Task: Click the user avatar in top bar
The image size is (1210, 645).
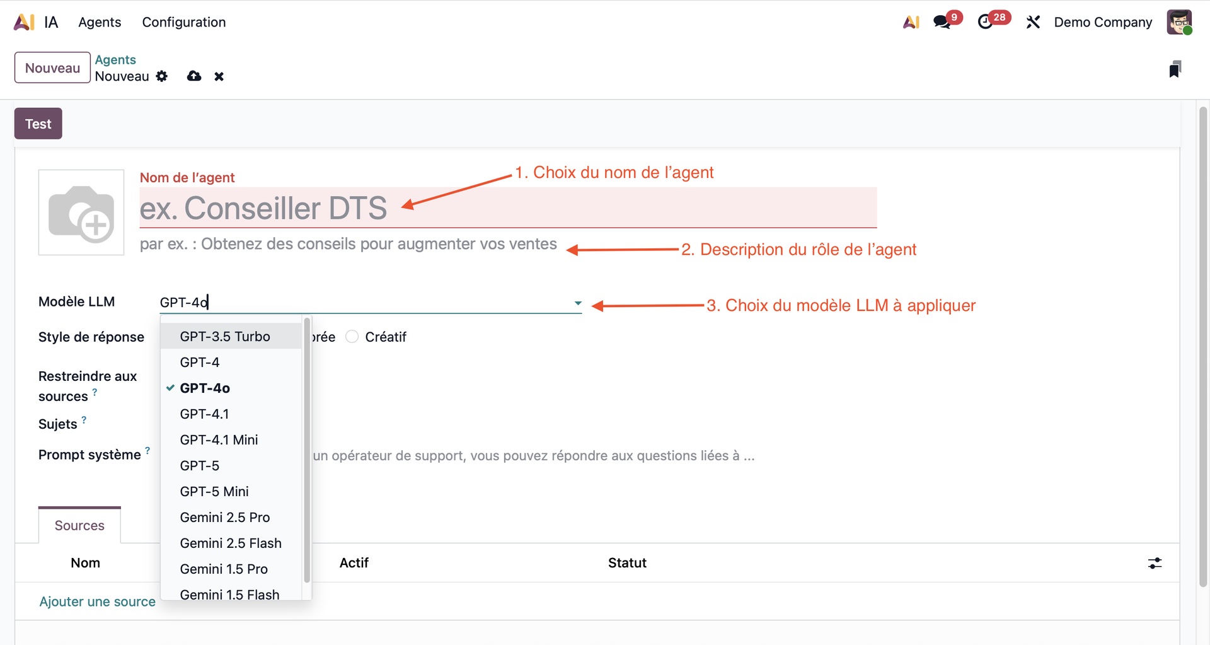Action: 1178,22
